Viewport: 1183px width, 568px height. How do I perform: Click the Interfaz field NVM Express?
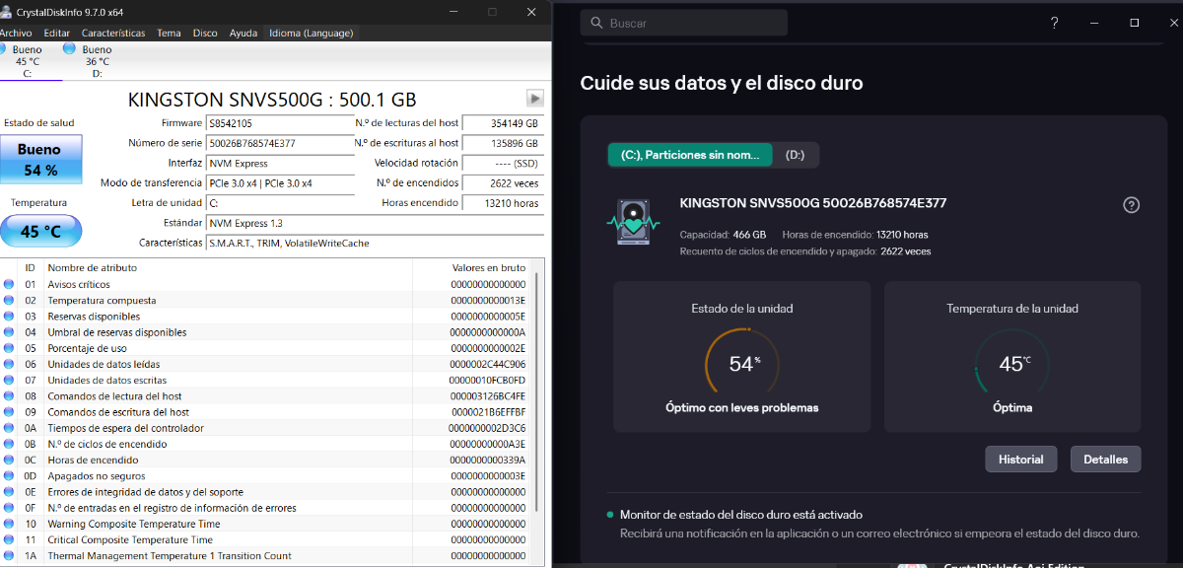click(278, 163)
